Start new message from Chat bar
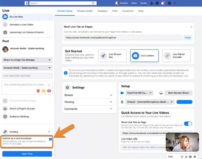 [x=182, y=156]
